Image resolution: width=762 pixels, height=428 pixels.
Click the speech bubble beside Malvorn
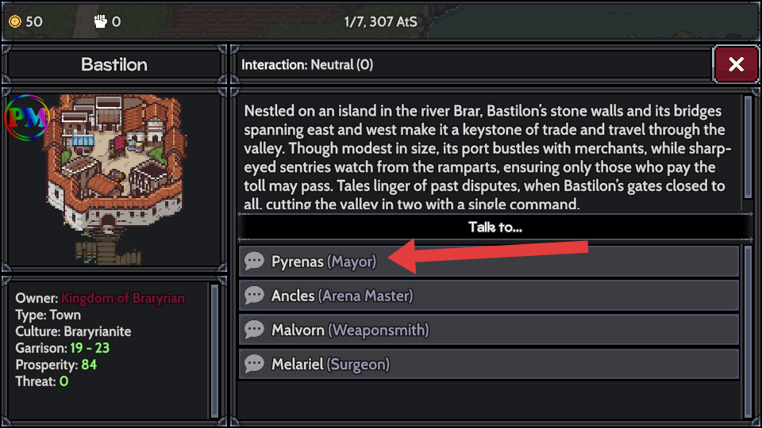(254, 330)
